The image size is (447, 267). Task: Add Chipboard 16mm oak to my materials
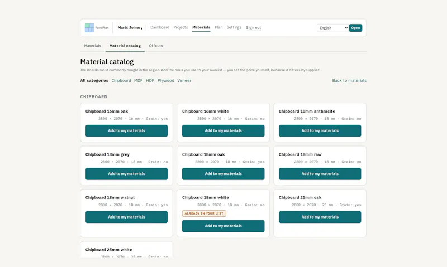[x=127, y=131]
